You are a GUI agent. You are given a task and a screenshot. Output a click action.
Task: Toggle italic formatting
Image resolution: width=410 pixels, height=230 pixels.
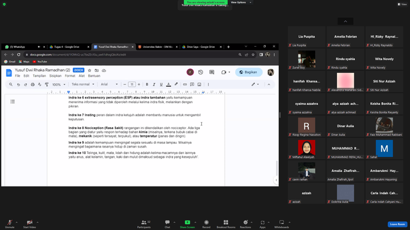pos(154,84)
